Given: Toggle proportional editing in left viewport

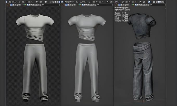Looking at the screenshot, I should click(x=29, y=2).
